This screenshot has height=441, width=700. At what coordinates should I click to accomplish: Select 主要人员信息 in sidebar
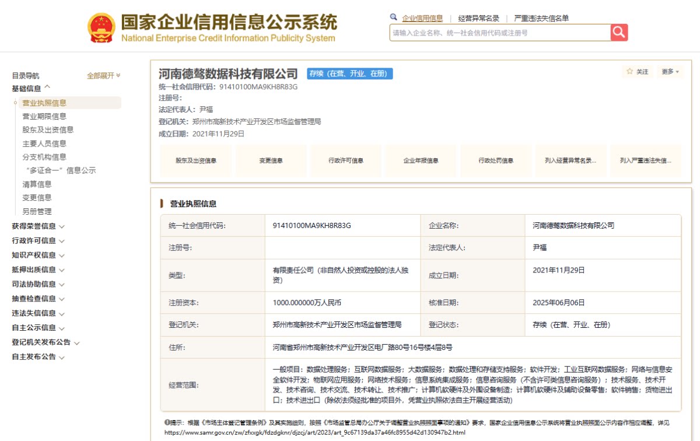tap(44, 143)
